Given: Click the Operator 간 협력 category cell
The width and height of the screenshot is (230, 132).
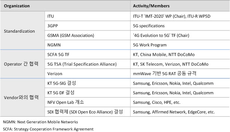Looking at the screenshot, I should tap(22, 64).
